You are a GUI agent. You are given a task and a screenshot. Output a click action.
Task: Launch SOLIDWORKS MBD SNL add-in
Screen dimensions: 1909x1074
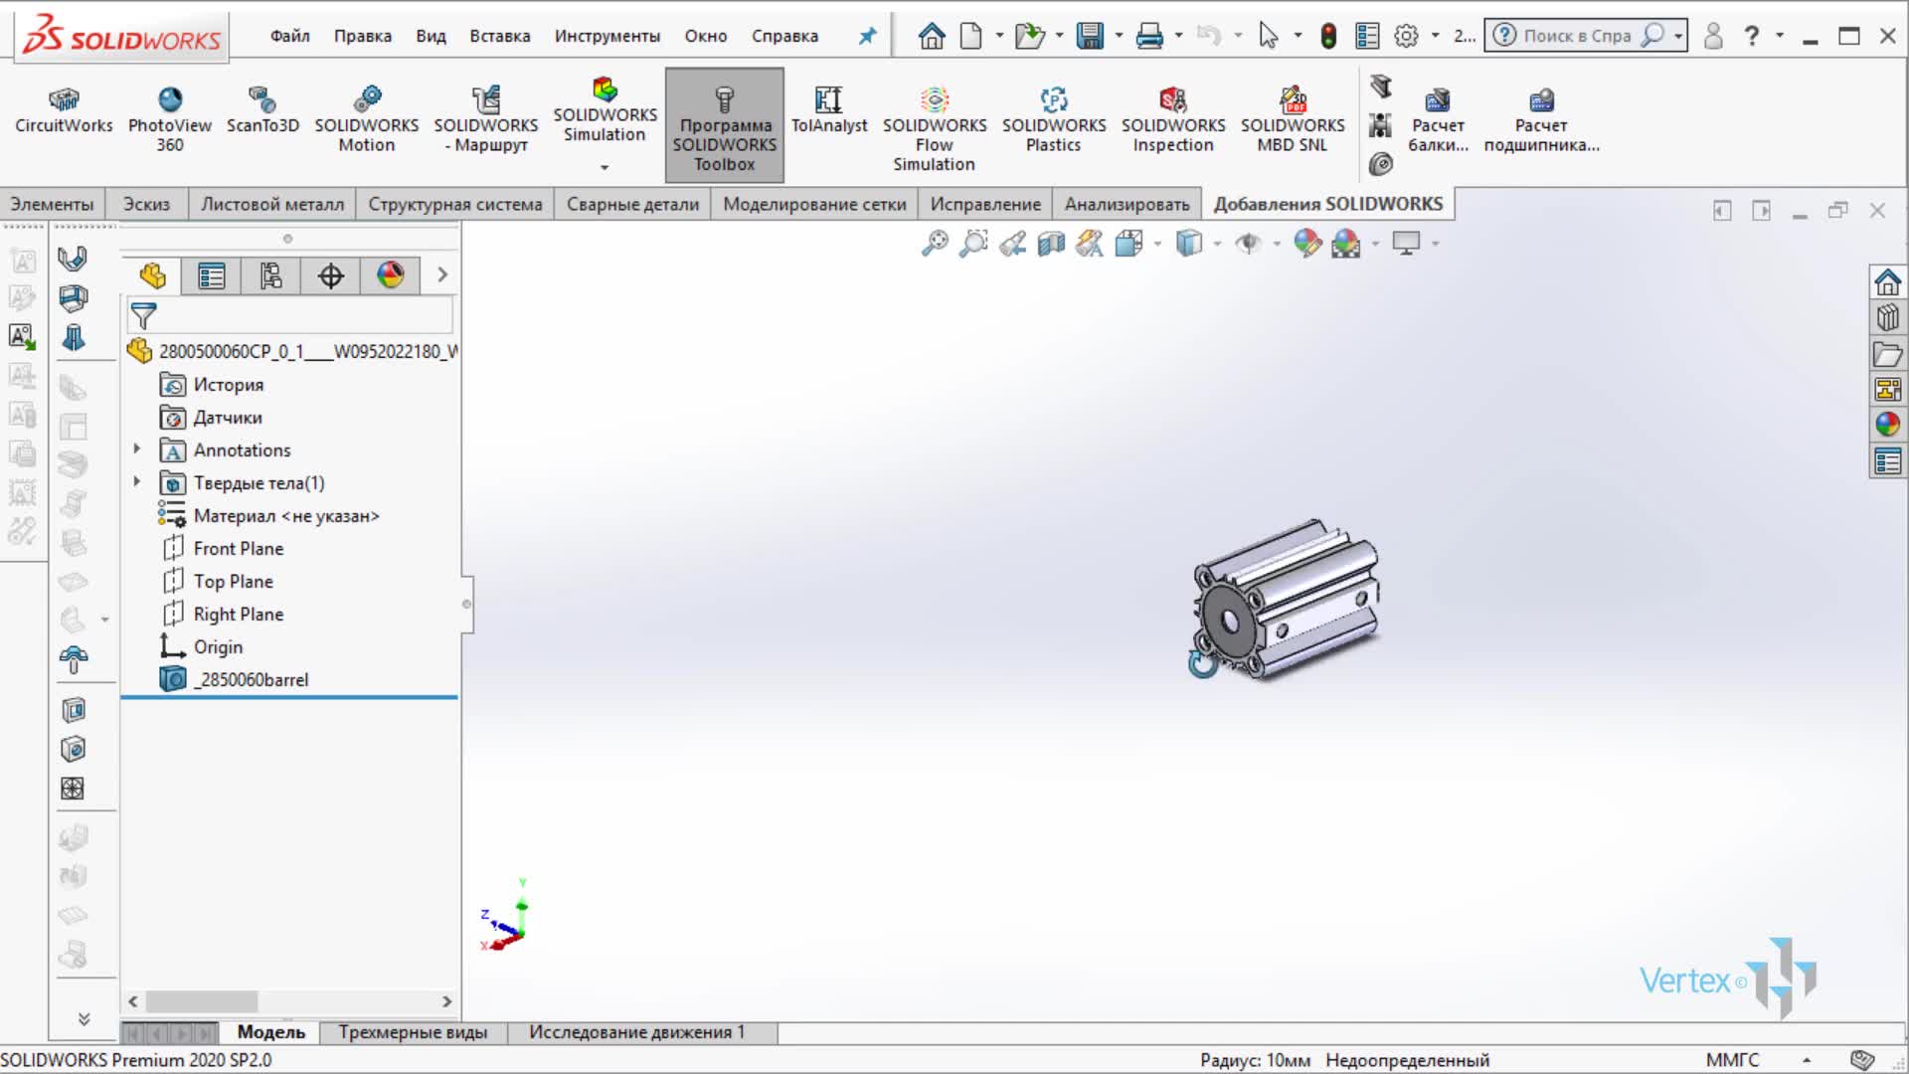[x=1293, y=119]
